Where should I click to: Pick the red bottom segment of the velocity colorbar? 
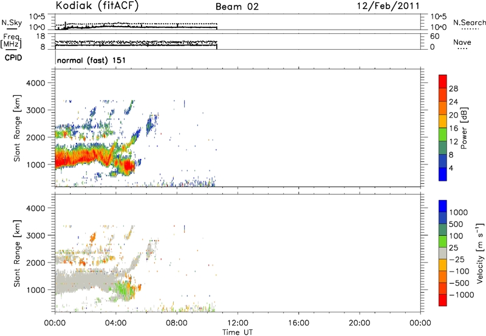[443, 300]
